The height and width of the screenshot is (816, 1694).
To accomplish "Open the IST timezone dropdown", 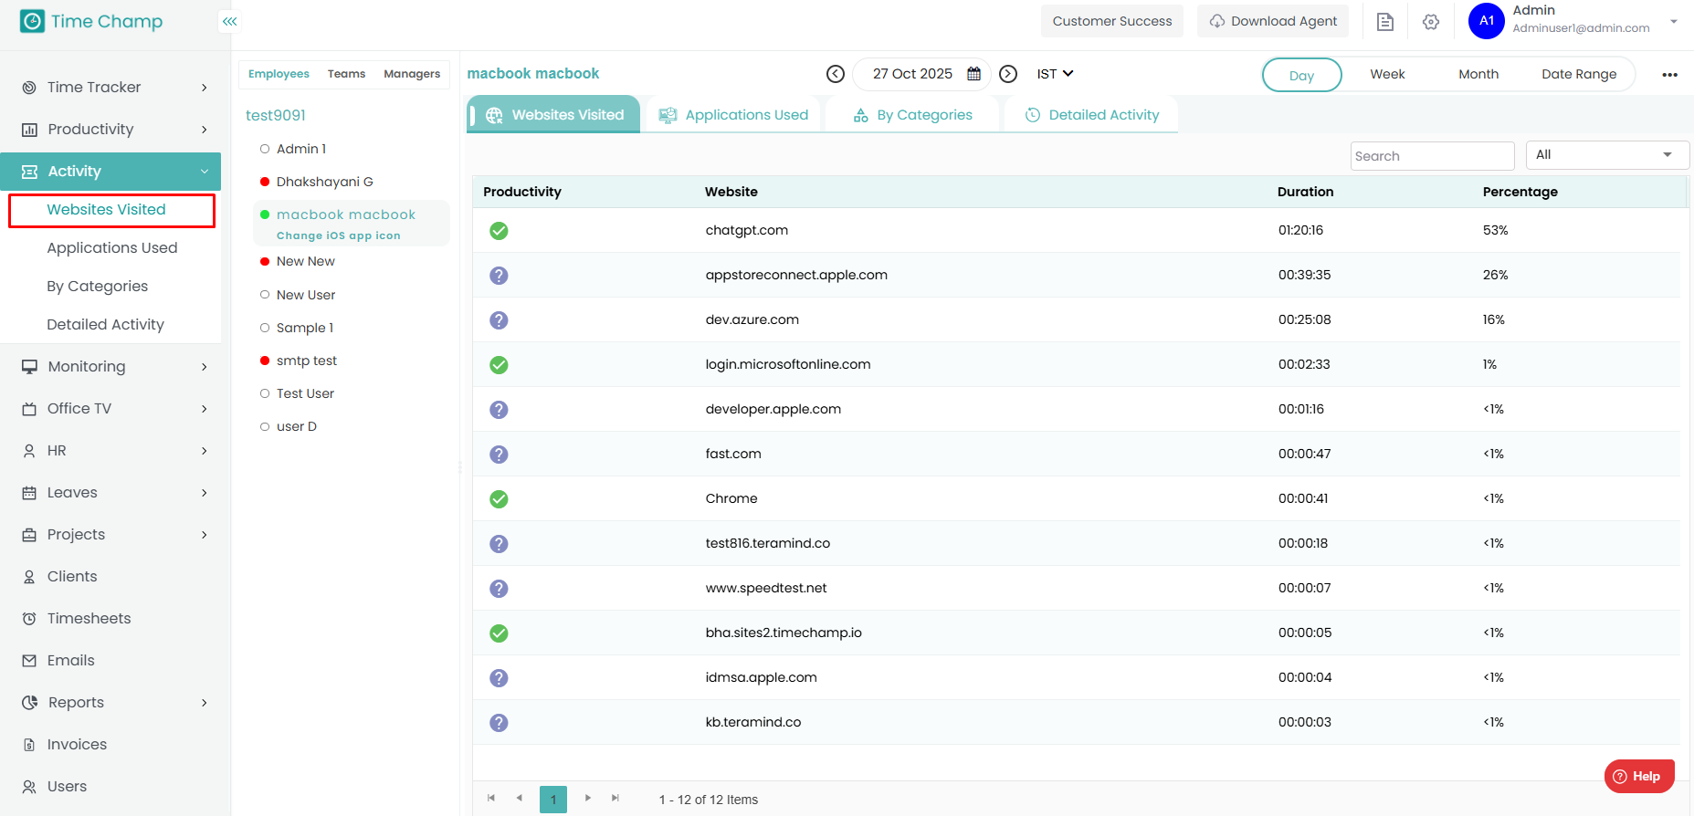I will pos(1055,74).
